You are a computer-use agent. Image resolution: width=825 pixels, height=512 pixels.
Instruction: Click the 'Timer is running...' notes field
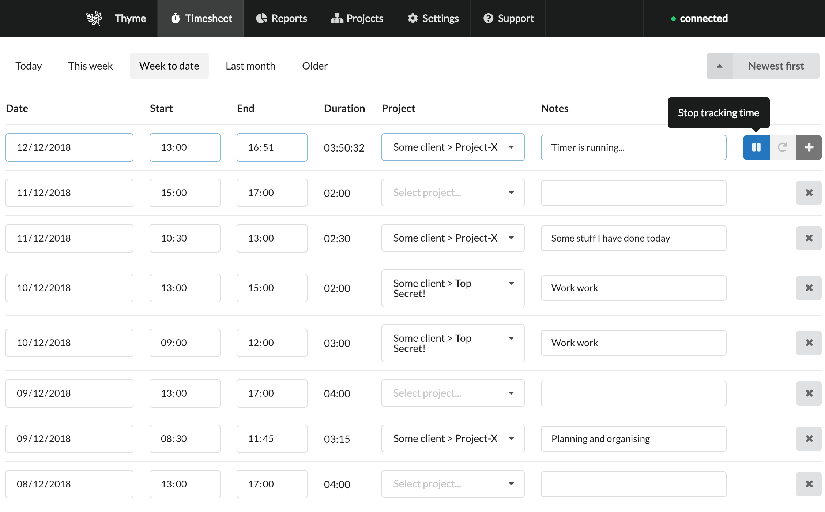[633, 147]
